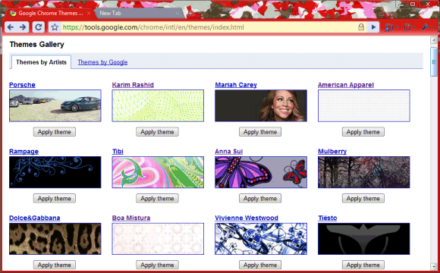Open the page menu icon in toolbar
The width and height of the screenshot is (440, 273).
pyautogui.click(x=409, y=27)
